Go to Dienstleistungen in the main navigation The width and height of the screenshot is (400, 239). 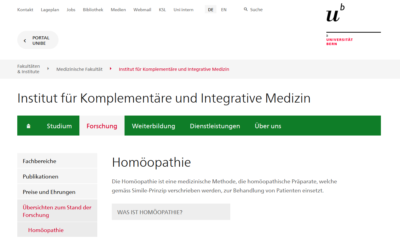click(x=215, y=126)
